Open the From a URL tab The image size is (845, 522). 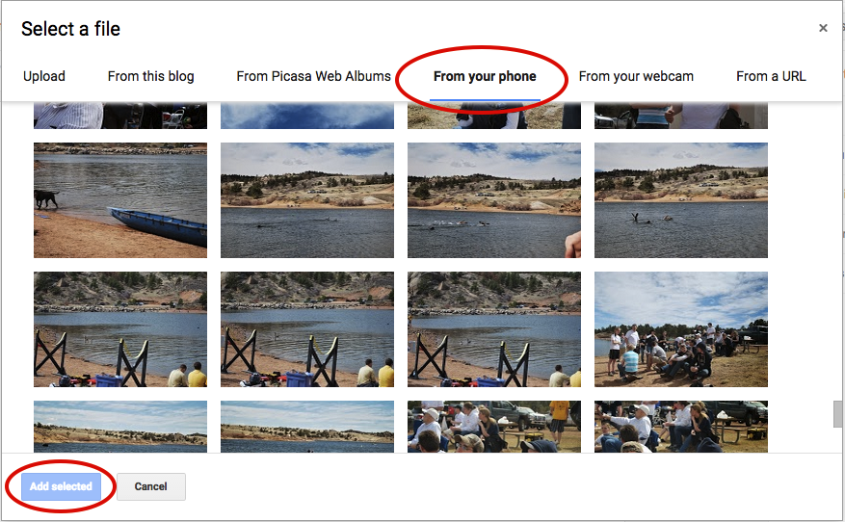point(771,76)
